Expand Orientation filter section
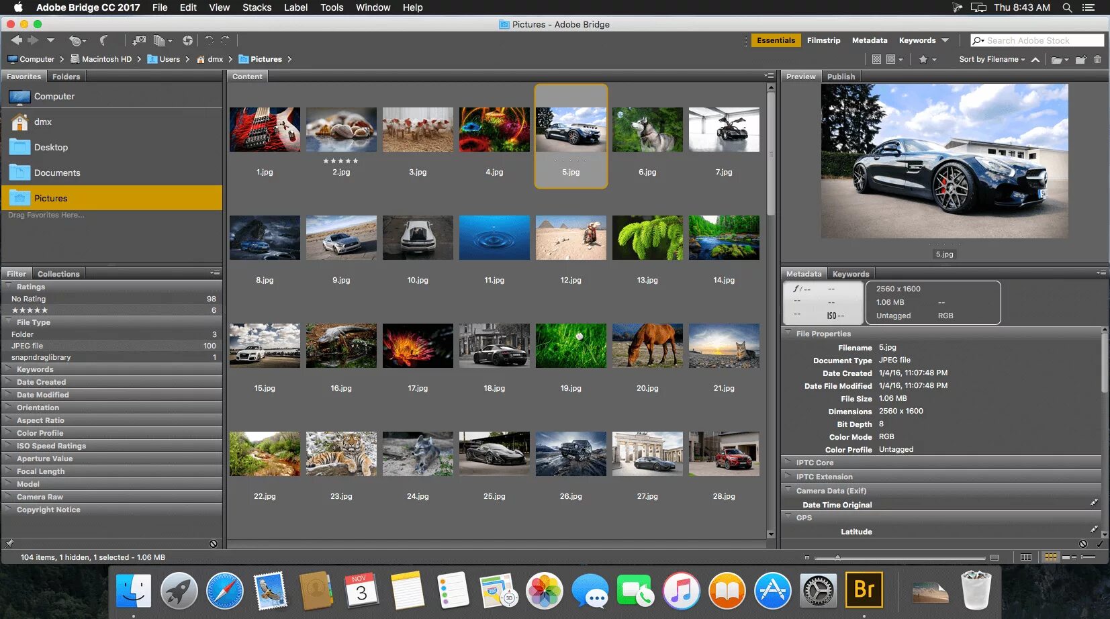 click(x=111, y=408)
